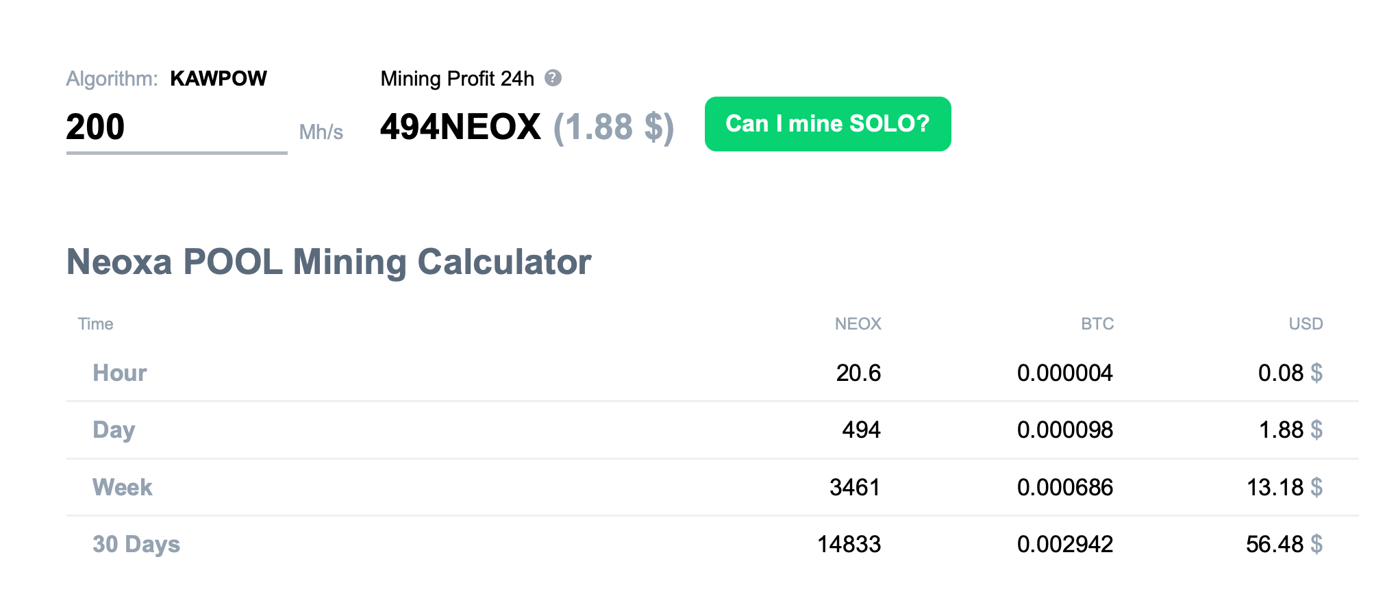Click the 14833 NEOX 30-day value

coord(849,544)
